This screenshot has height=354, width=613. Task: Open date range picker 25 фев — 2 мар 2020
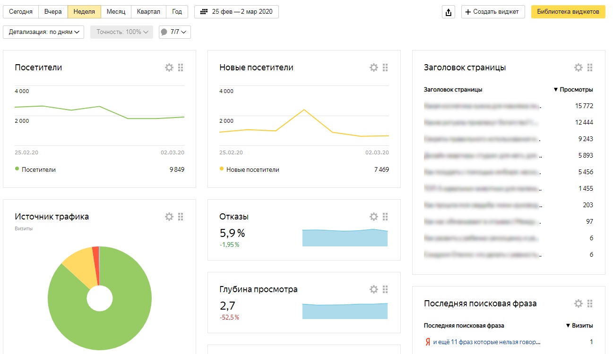point(236,12)
